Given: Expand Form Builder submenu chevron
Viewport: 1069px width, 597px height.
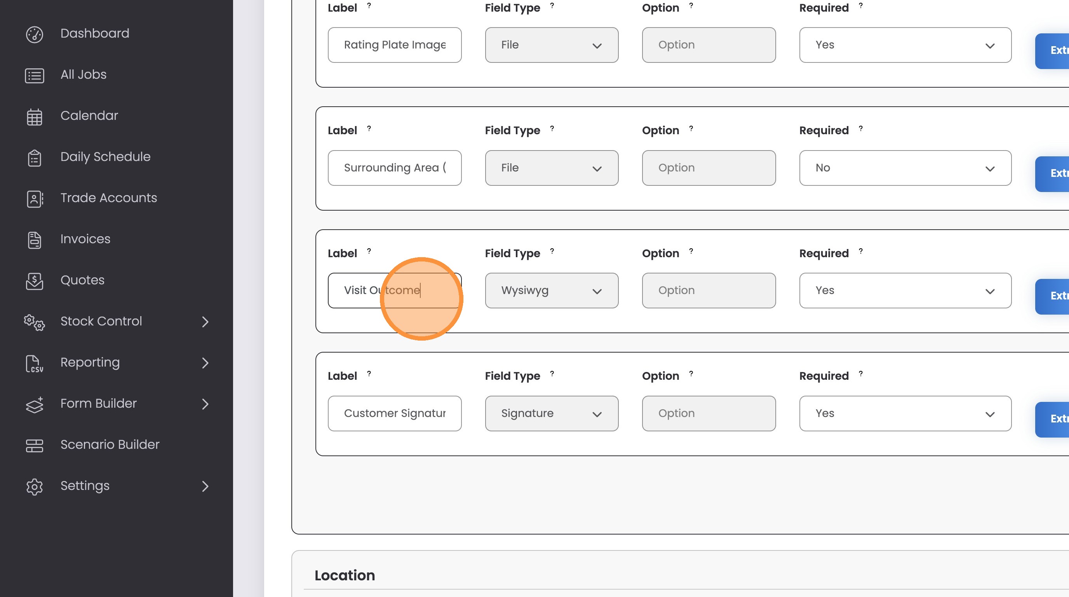Looking at the screenshot, I should [205, 403].
